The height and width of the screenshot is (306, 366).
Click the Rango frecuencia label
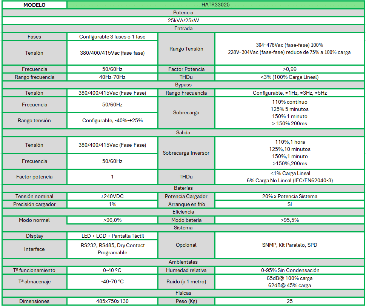point(34,77)
